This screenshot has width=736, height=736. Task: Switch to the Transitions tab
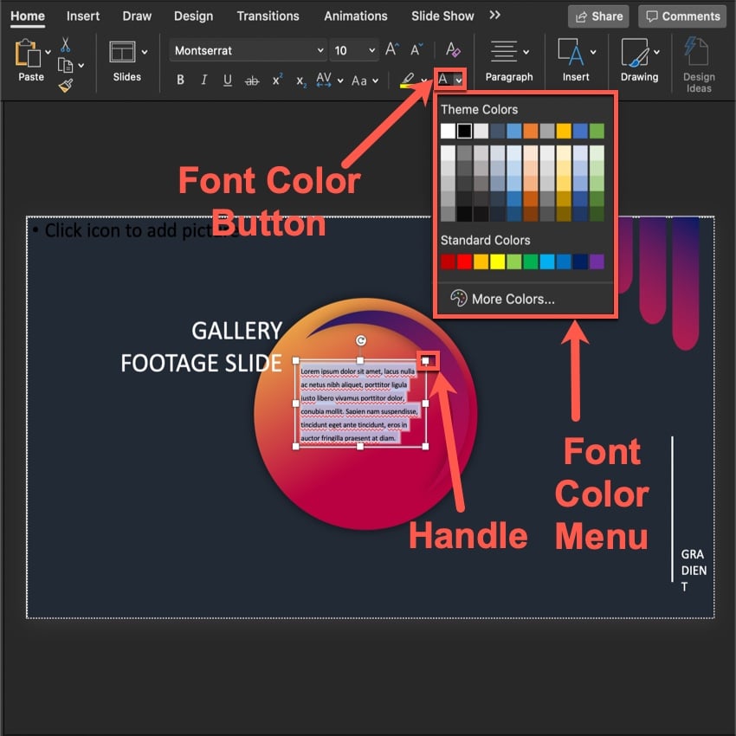[x=268, y=16]
